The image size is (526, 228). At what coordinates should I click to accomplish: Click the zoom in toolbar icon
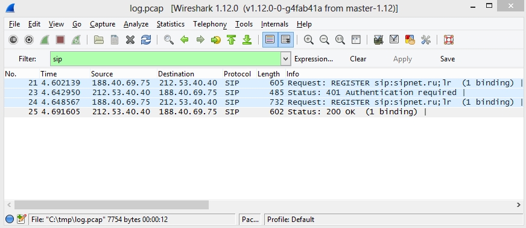(309, 40)
